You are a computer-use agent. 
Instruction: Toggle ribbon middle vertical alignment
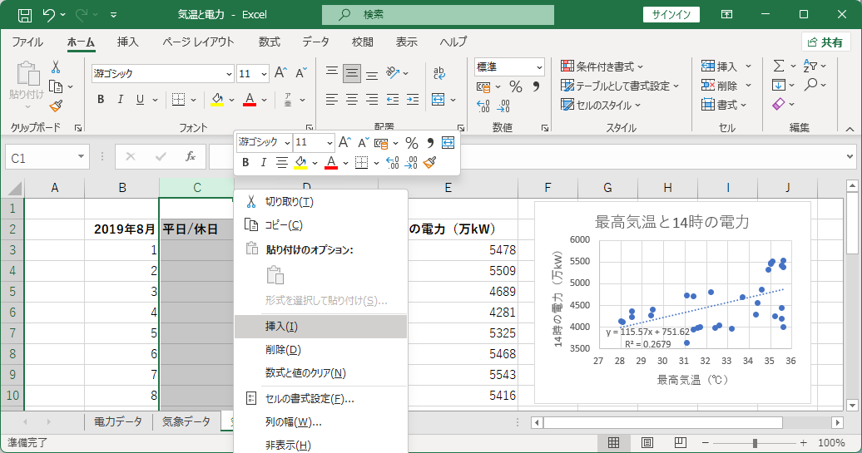click(x=352, y=73)
